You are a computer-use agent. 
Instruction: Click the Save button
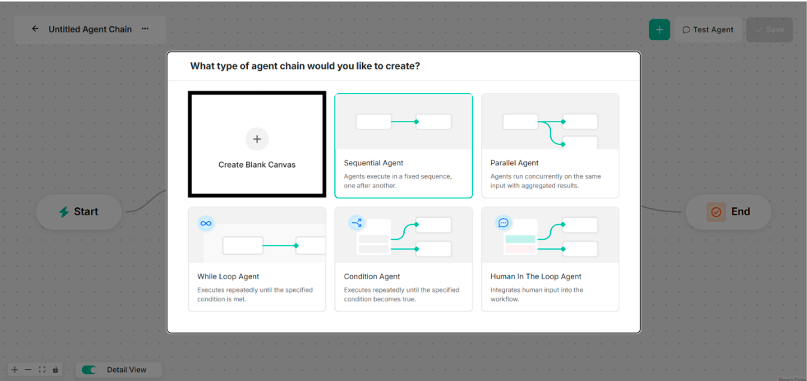(x=769, y=30)
